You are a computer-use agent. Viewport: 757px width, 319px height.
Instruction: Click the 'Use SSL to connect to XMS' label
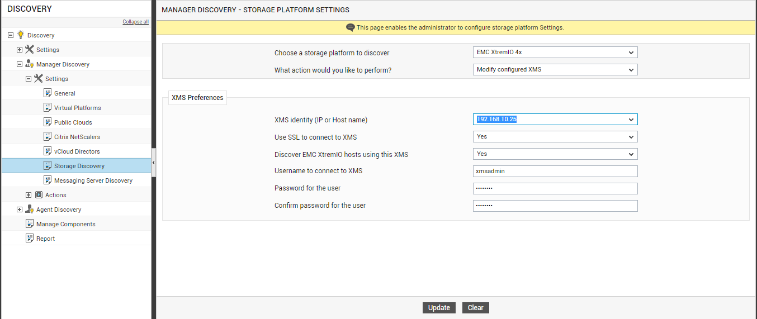(315, 137)
